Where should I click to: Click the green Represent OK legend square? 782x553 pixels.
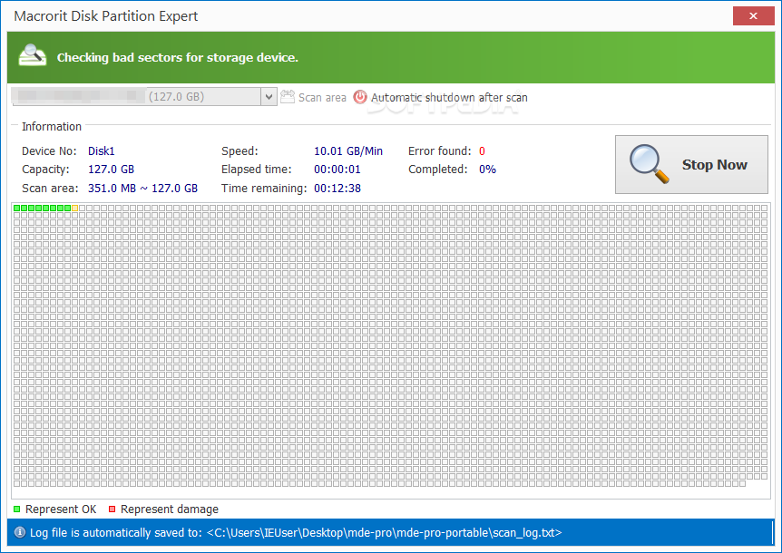coord(17,509)
